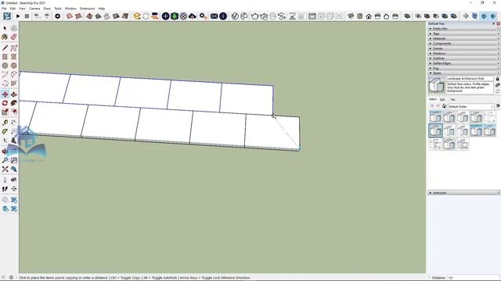This screenshot has width=501, height=281.
Task: Toggle Display Section Planes
Action: coord(475,16)
